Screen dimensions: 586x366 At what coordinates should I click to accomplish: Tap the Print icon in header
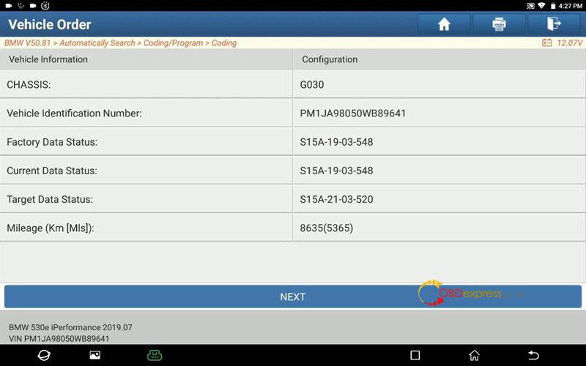coord(499,24)
